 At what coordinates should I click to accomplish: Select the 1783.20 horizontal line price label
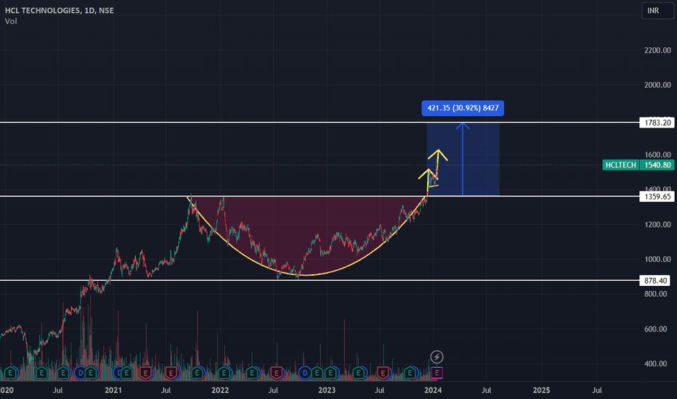pos(657,123)
